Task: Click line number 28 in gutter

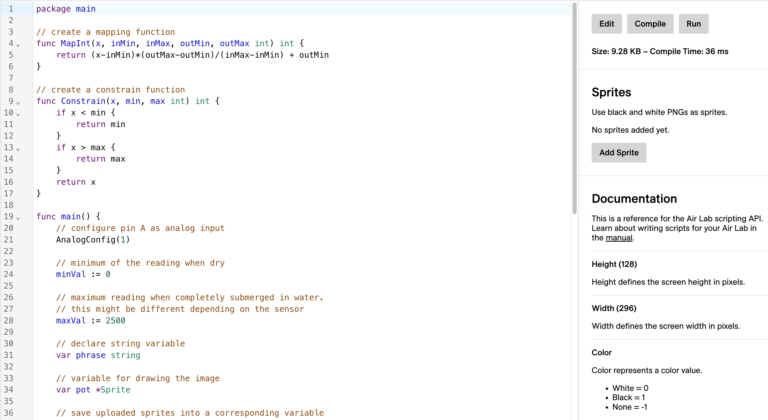Action: point(9,320)
